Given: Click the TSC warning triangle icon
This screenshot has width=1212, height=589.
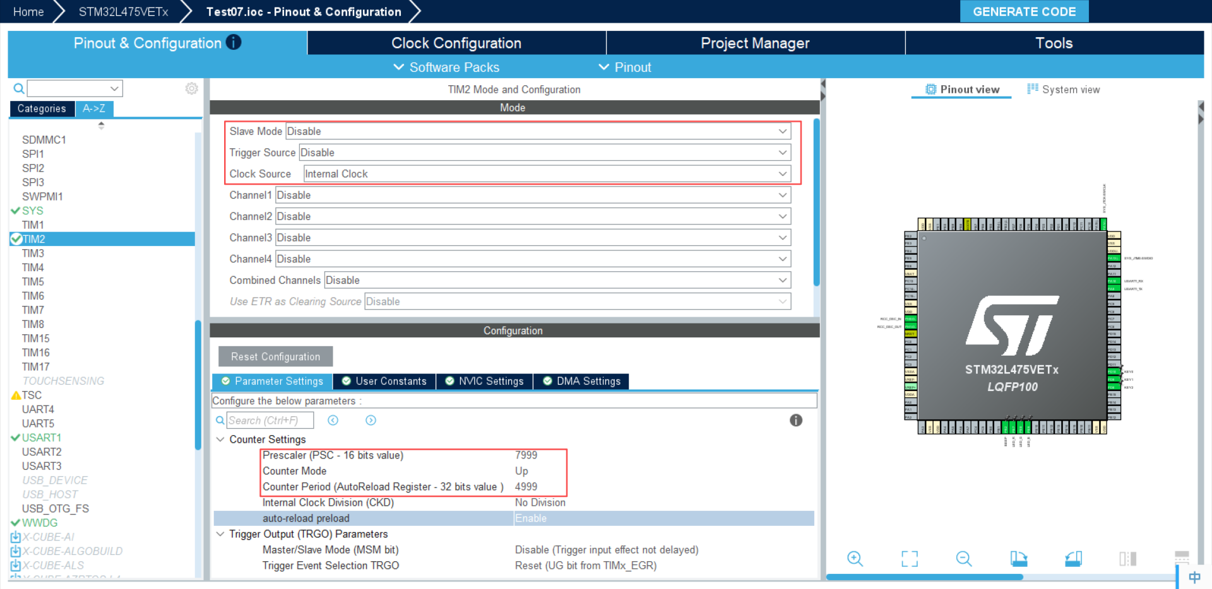Looking at the screenshot, I should pos(16,395).
